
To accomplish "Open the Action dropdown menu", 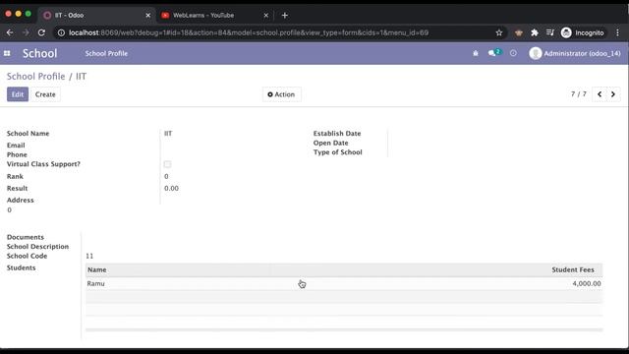I will [282, 94].
